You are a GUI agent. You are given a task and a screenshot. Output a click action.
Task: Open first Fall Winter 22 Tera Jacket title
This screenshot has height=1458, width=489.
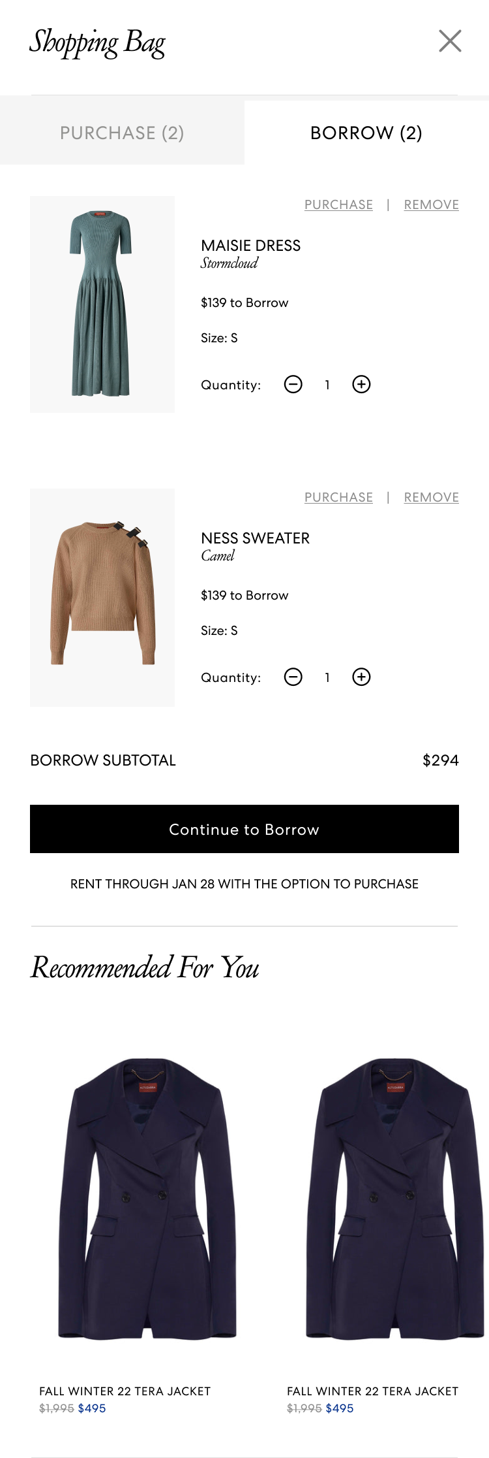pos(125,1391)
